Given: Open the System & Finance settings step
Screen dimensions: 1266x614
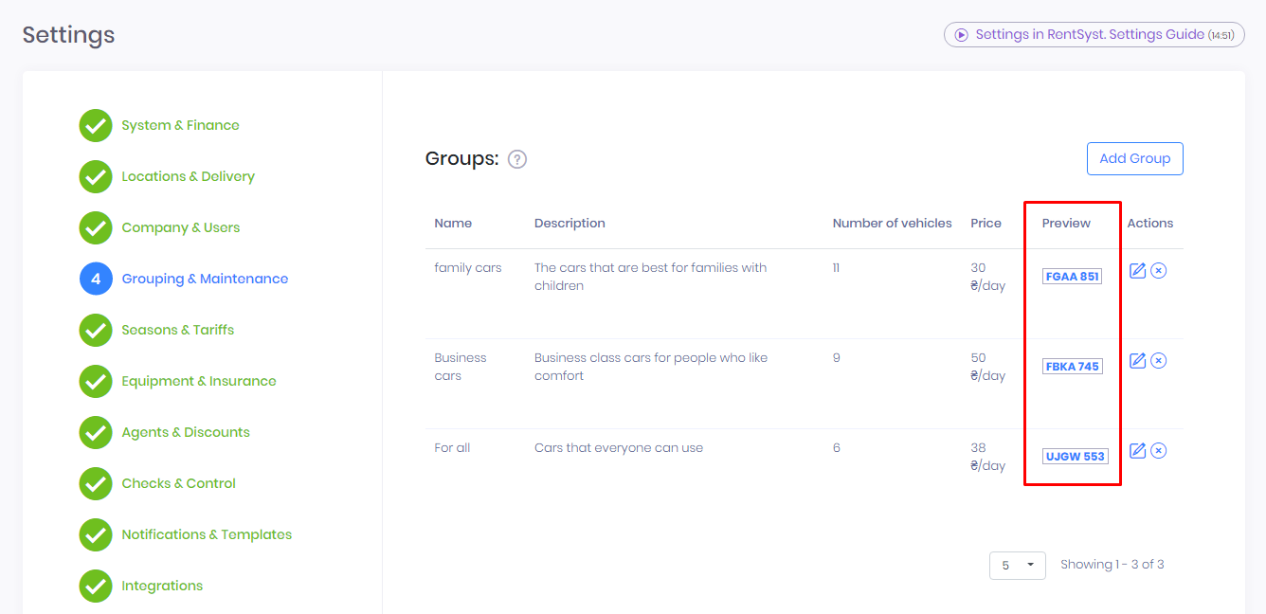Looking at the screenshot, I should tap(180, 125).
